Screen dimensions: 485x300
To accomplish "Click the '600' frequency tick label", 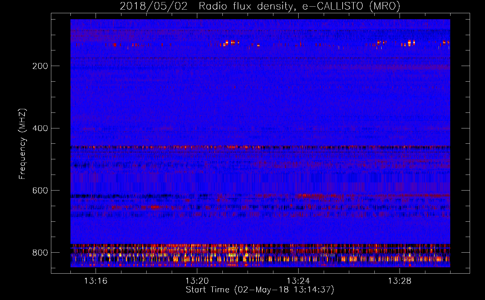I will 40,191.
